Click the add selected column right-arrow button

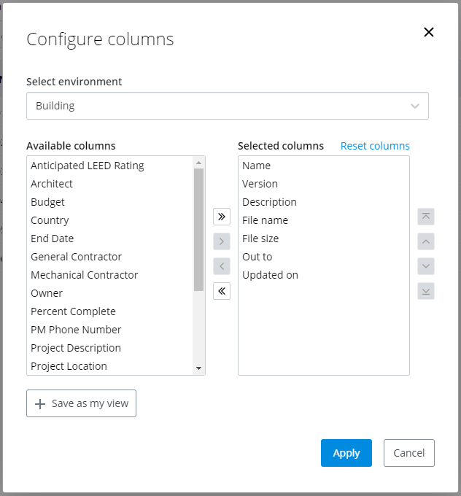pos(222,241)
